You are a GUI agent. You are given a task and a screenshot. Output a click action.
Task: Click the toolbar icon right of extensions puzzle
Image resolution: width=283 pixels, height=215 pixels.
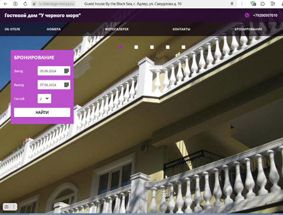point(272,4)
